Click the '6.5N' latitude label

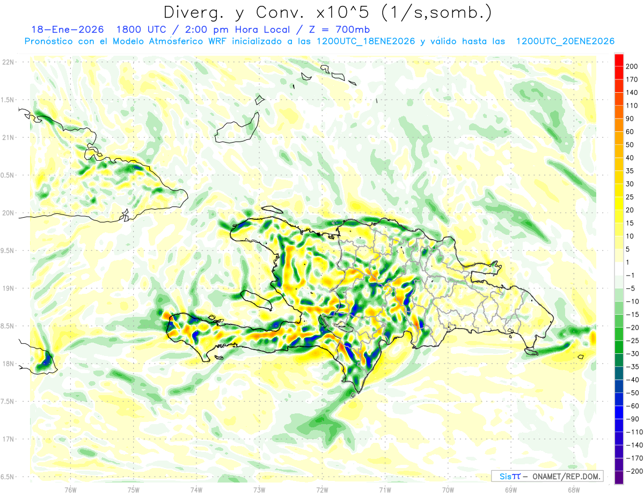click(8, 477)
